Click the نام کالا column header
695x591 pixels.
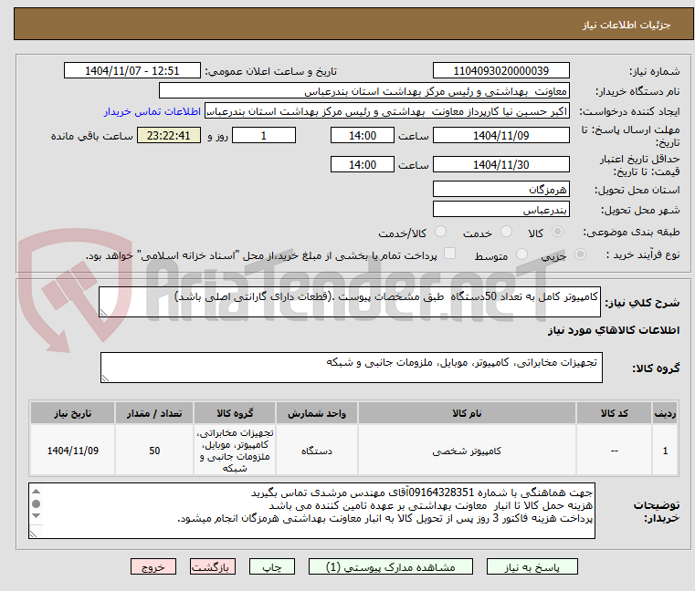467,413
